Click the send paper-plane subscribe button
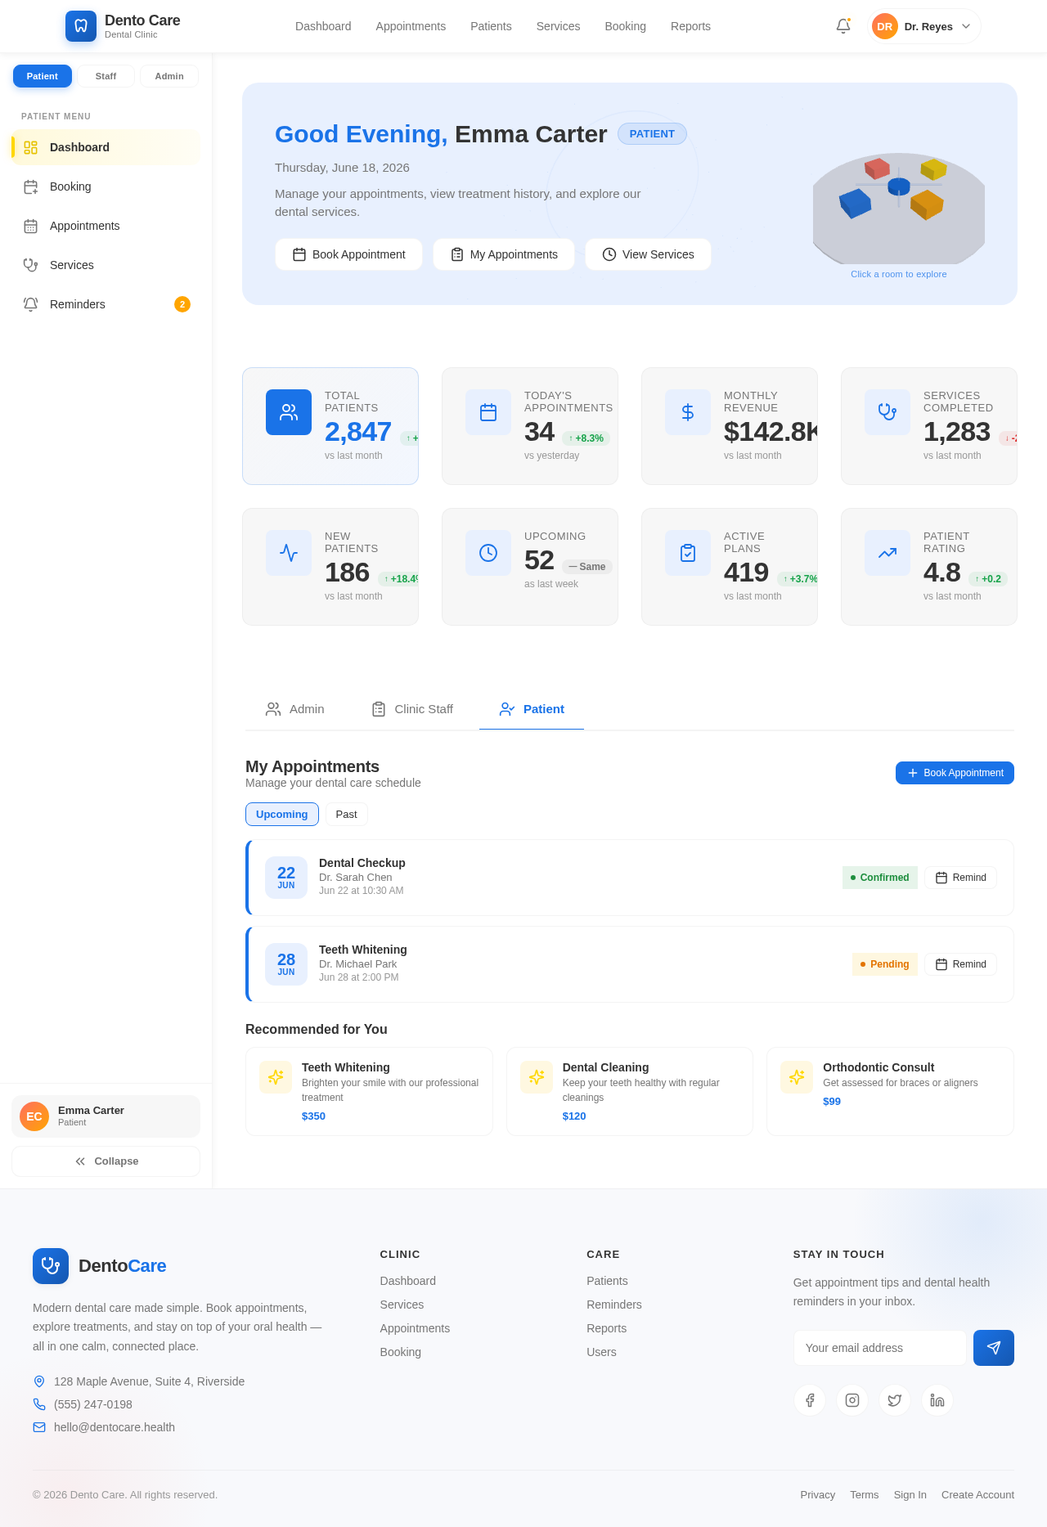 994,1348
